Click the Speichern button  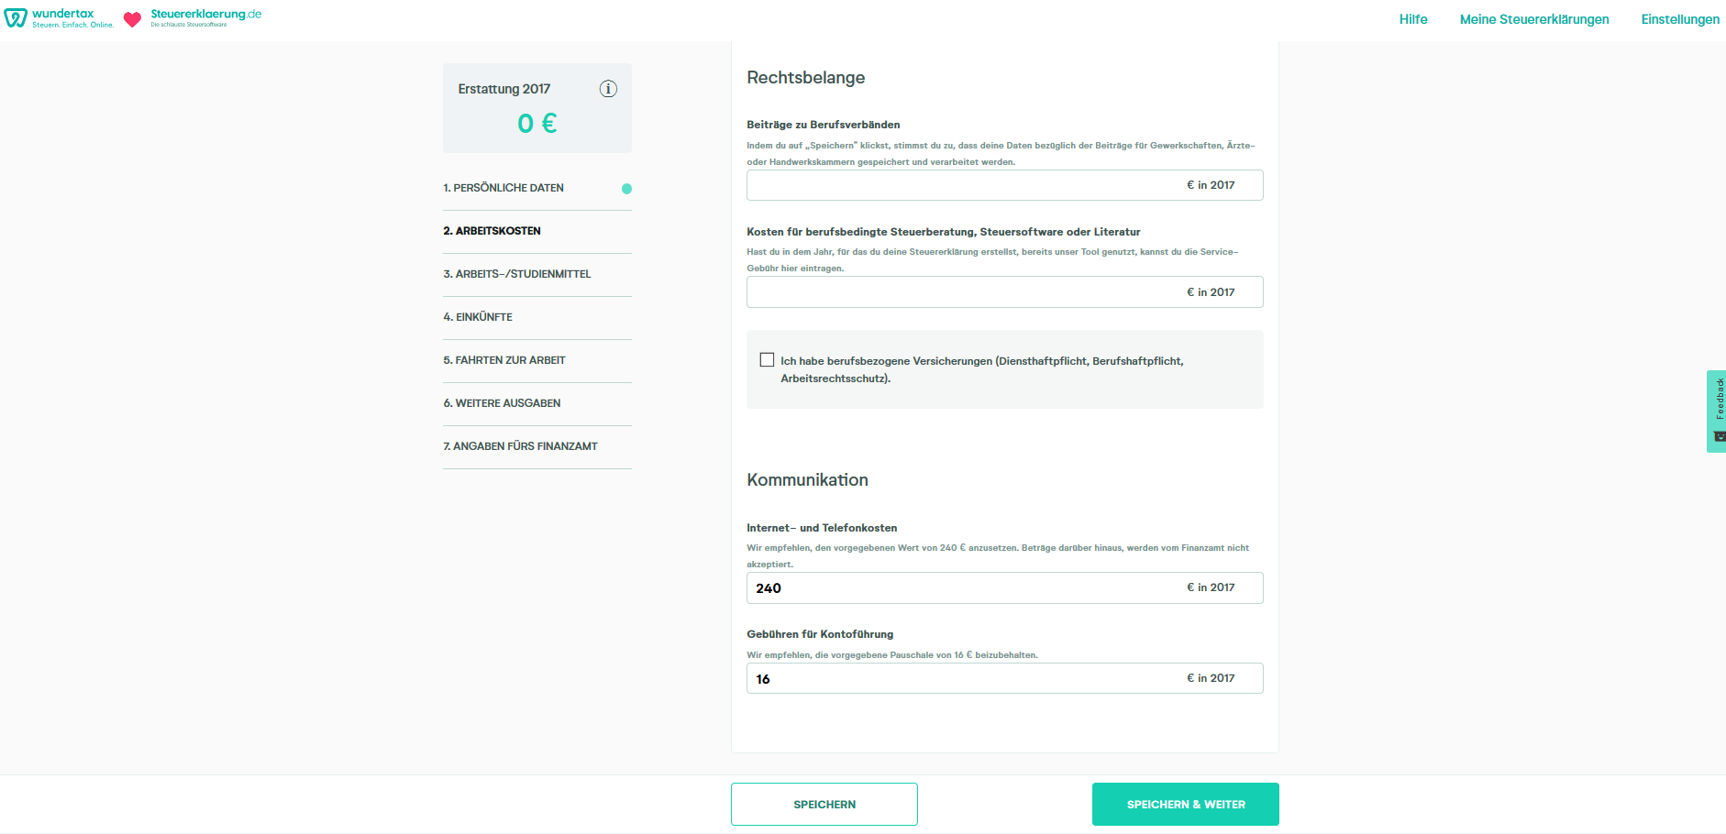(824, 804)
